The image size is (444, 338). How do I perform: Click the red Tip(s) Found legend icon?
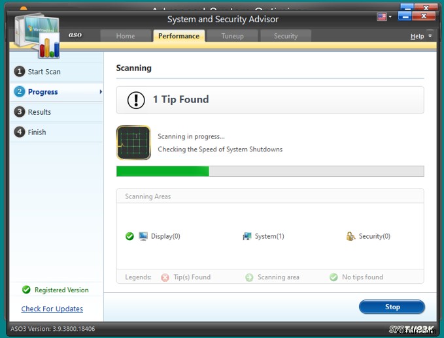coord(165,277)
